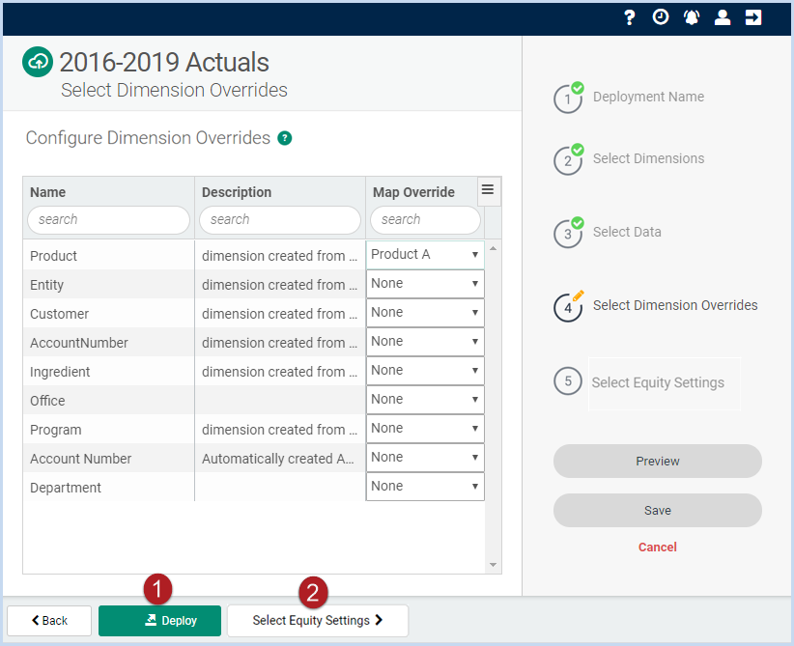Open the user profile icon
The height and width of the screenshot is (646, 794).
coord(723,17)
